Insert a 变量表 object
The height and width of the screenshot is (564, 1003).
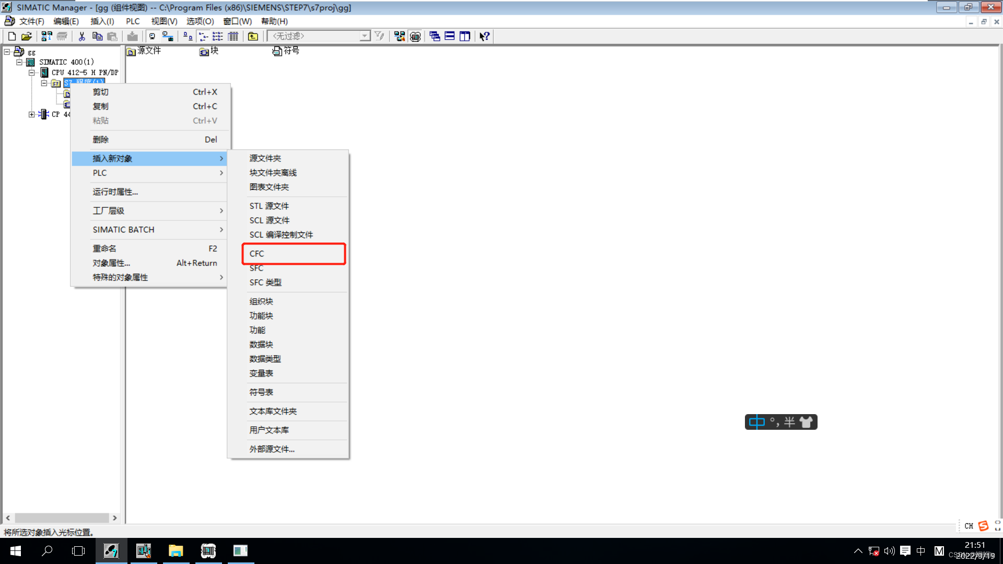tap(288, 373)
